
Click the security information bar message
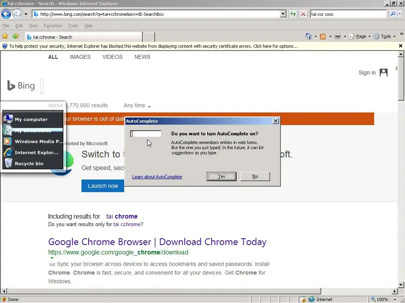(x=153, y=46)
